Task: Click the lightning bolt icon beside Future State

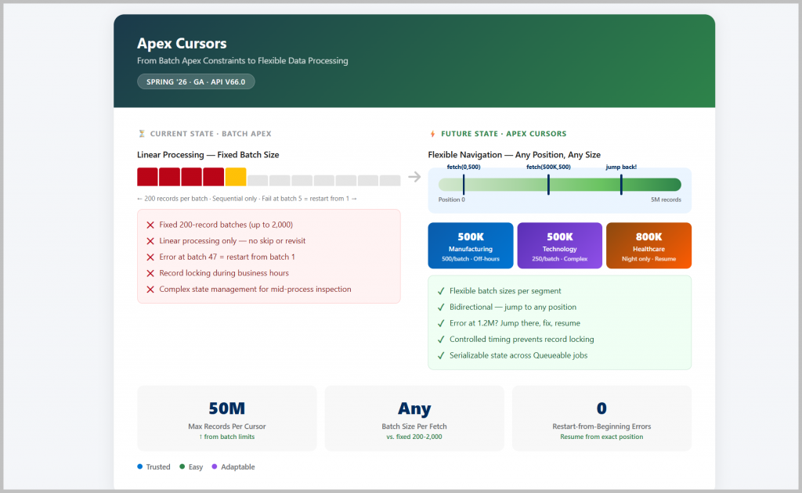Action: click(432, 134)
